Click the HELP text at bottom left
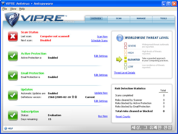The width and height of the screenshot is (178, 134). tap(10, 128)
